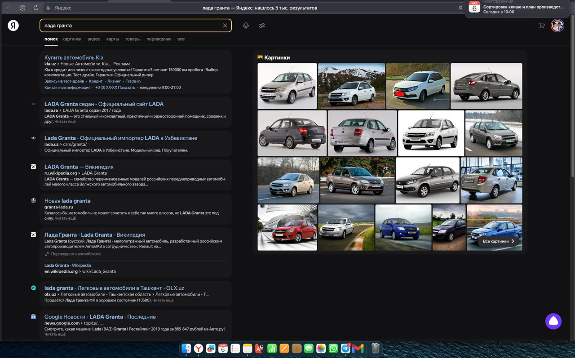This screenshot has height=358, width=575.
Task: Open red Lada Granta thumbnail
Action: pos(287,227)
